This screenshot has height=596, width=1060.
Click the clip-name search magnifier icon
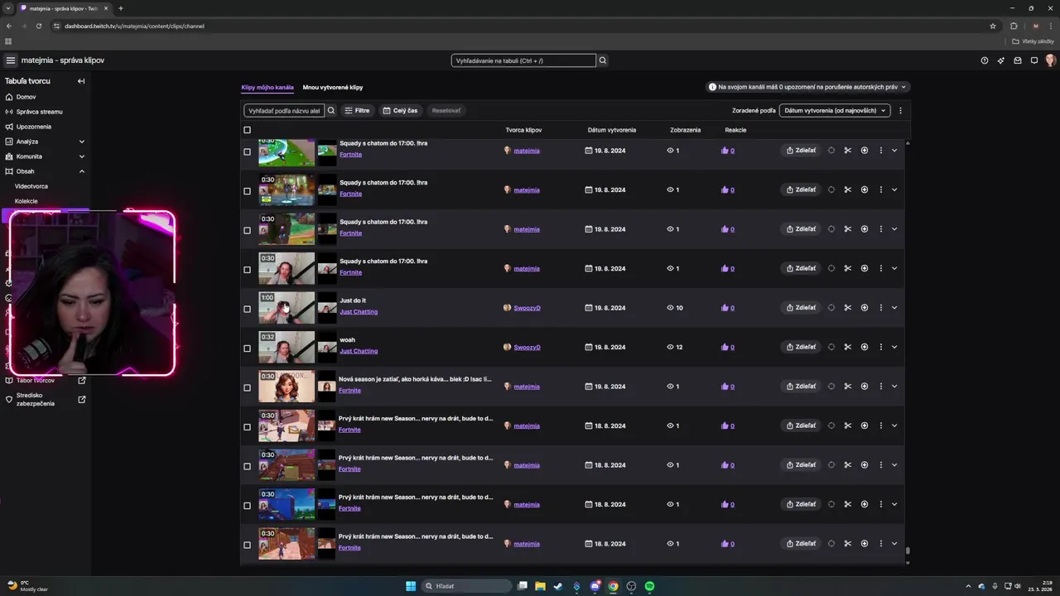(x=331, y=110)
